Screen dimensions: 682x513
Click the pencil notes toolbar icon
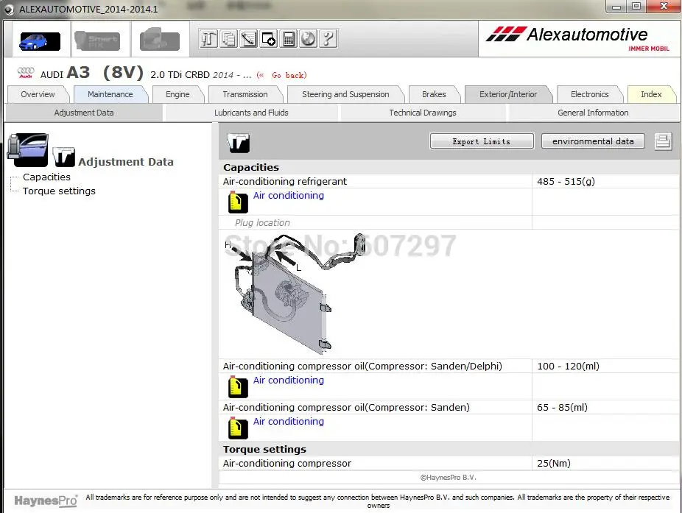(x=249, y=39)
